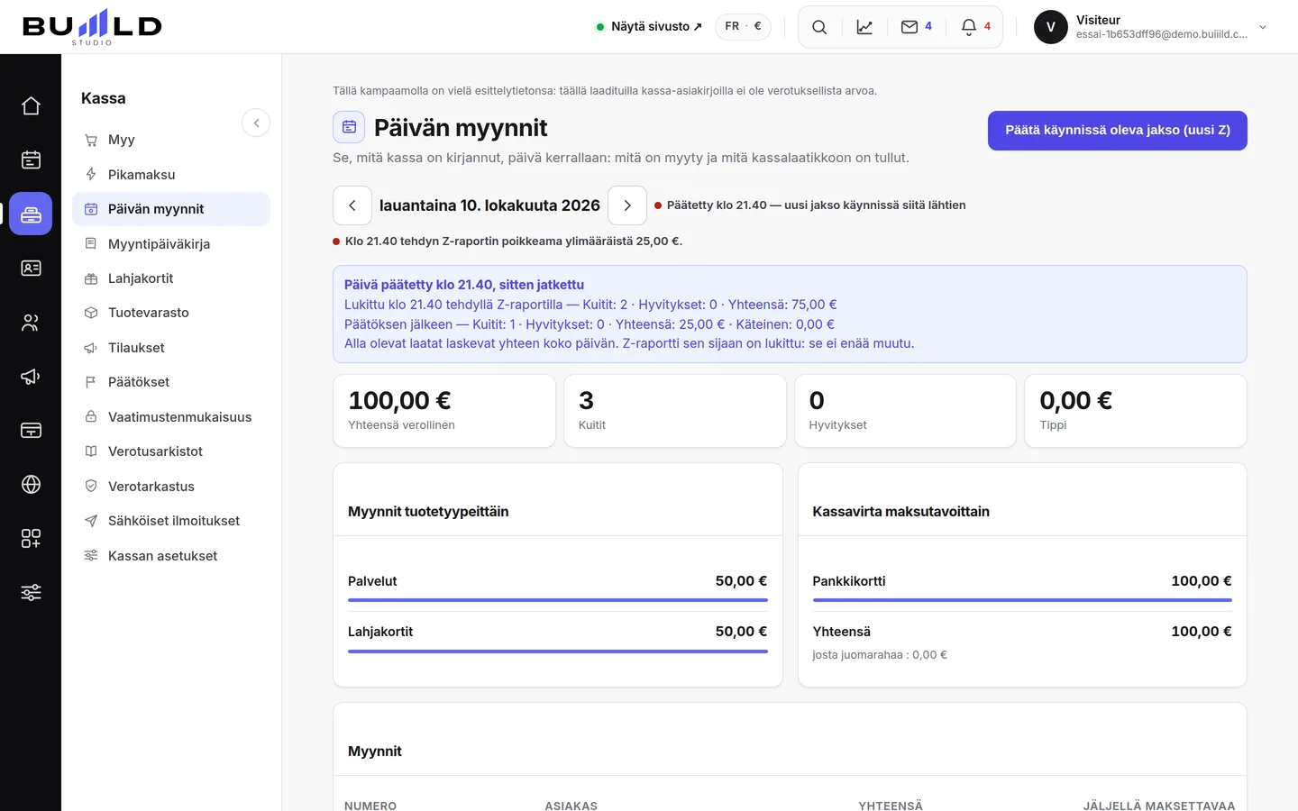Click the 100,00 € Yhteensä verollinen card

444,411
